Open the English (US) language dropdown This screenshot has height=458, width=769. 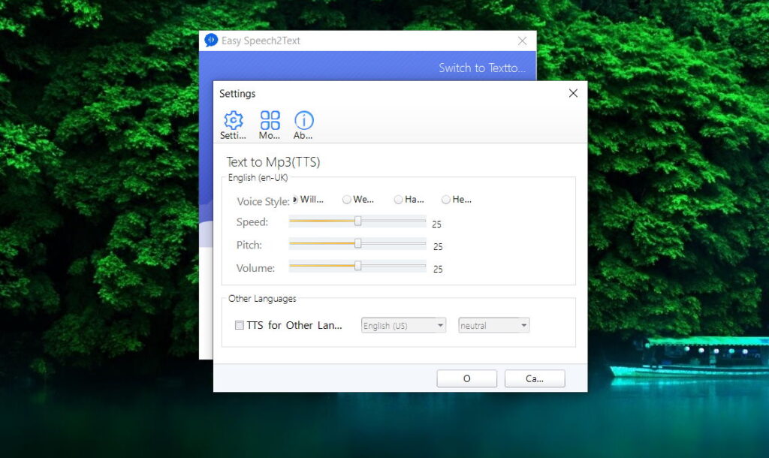point(403,326)
